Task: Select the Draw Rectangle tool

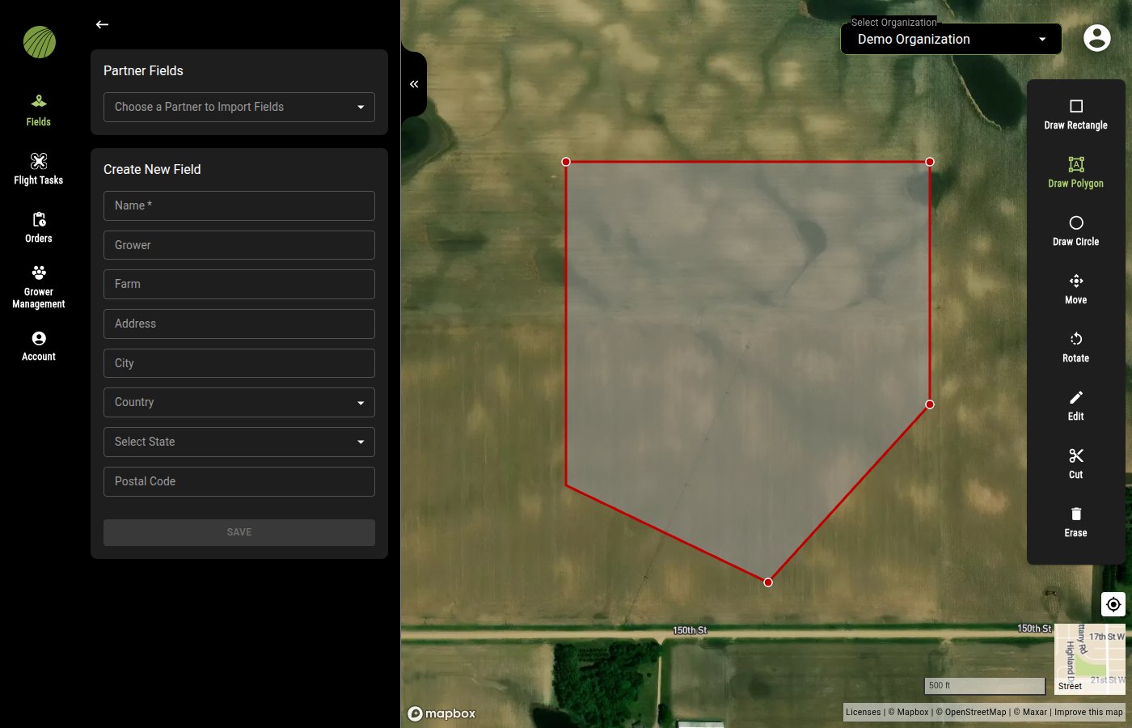Action: [x=1075, y=115]
